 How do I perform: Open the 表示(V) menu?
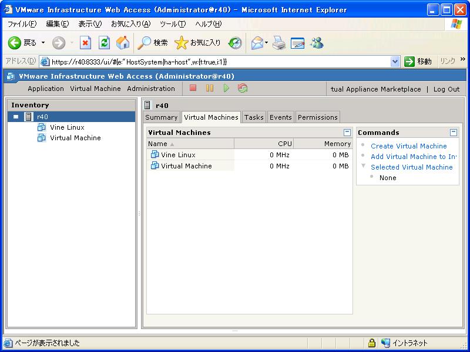[x=90, y=24]
